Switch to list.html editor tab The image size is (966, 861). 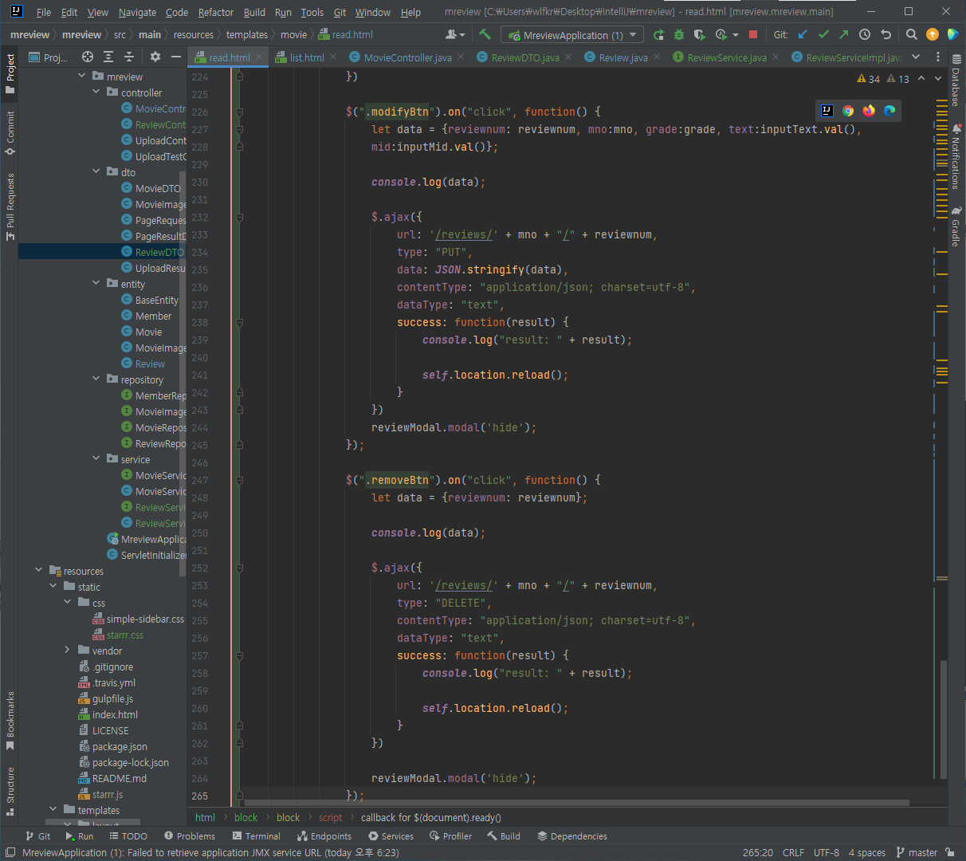(x=305, y=57)
